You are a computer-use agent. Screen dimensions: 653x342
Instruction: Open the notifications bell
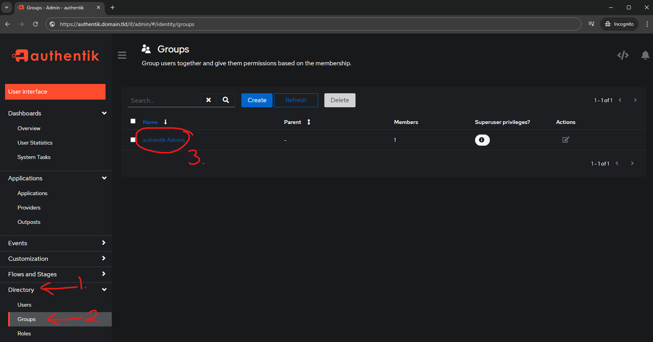645,55
